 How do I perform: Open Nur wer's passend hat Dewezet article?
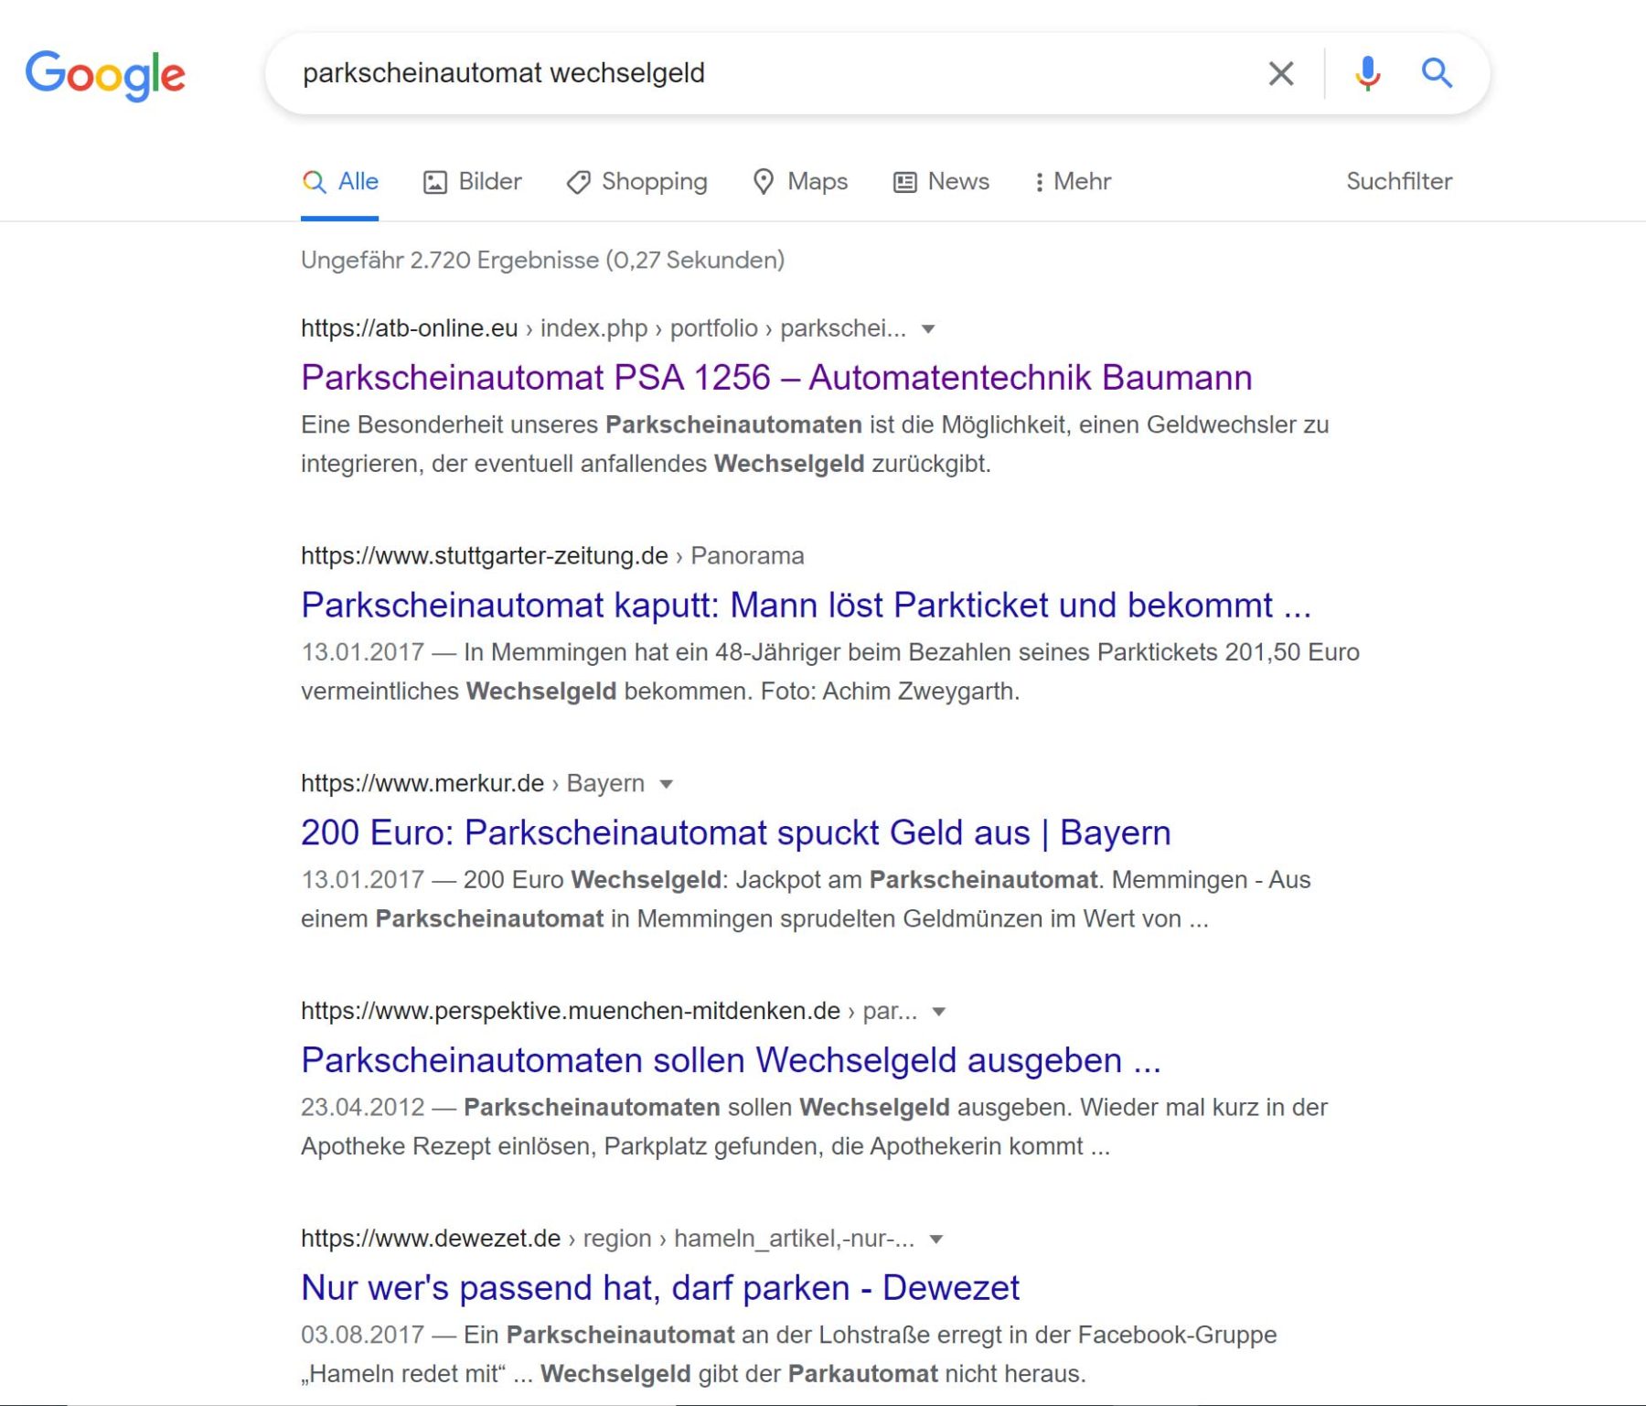coord(659,1288)
